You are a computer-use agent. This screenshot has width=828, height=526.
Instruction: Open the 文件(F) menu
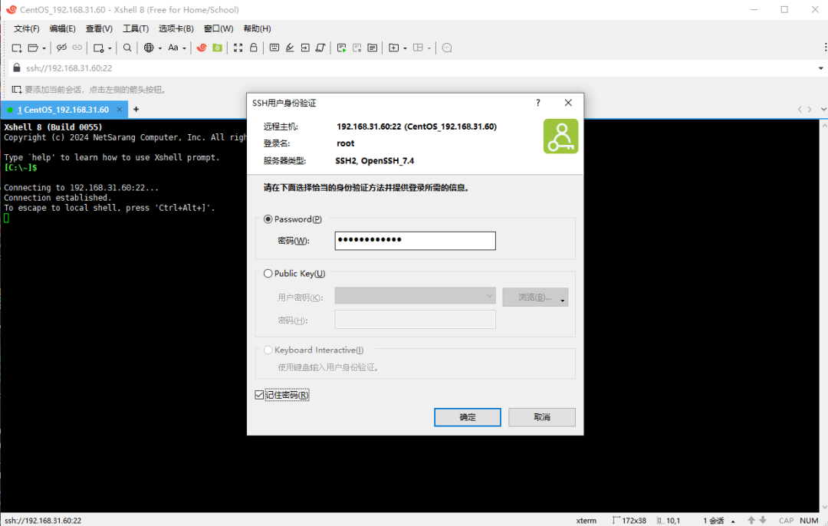click(x=26, y=28)
